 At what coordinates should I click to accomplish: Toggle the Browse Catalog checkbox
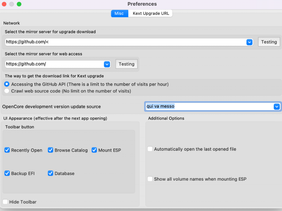pos(50,150)
